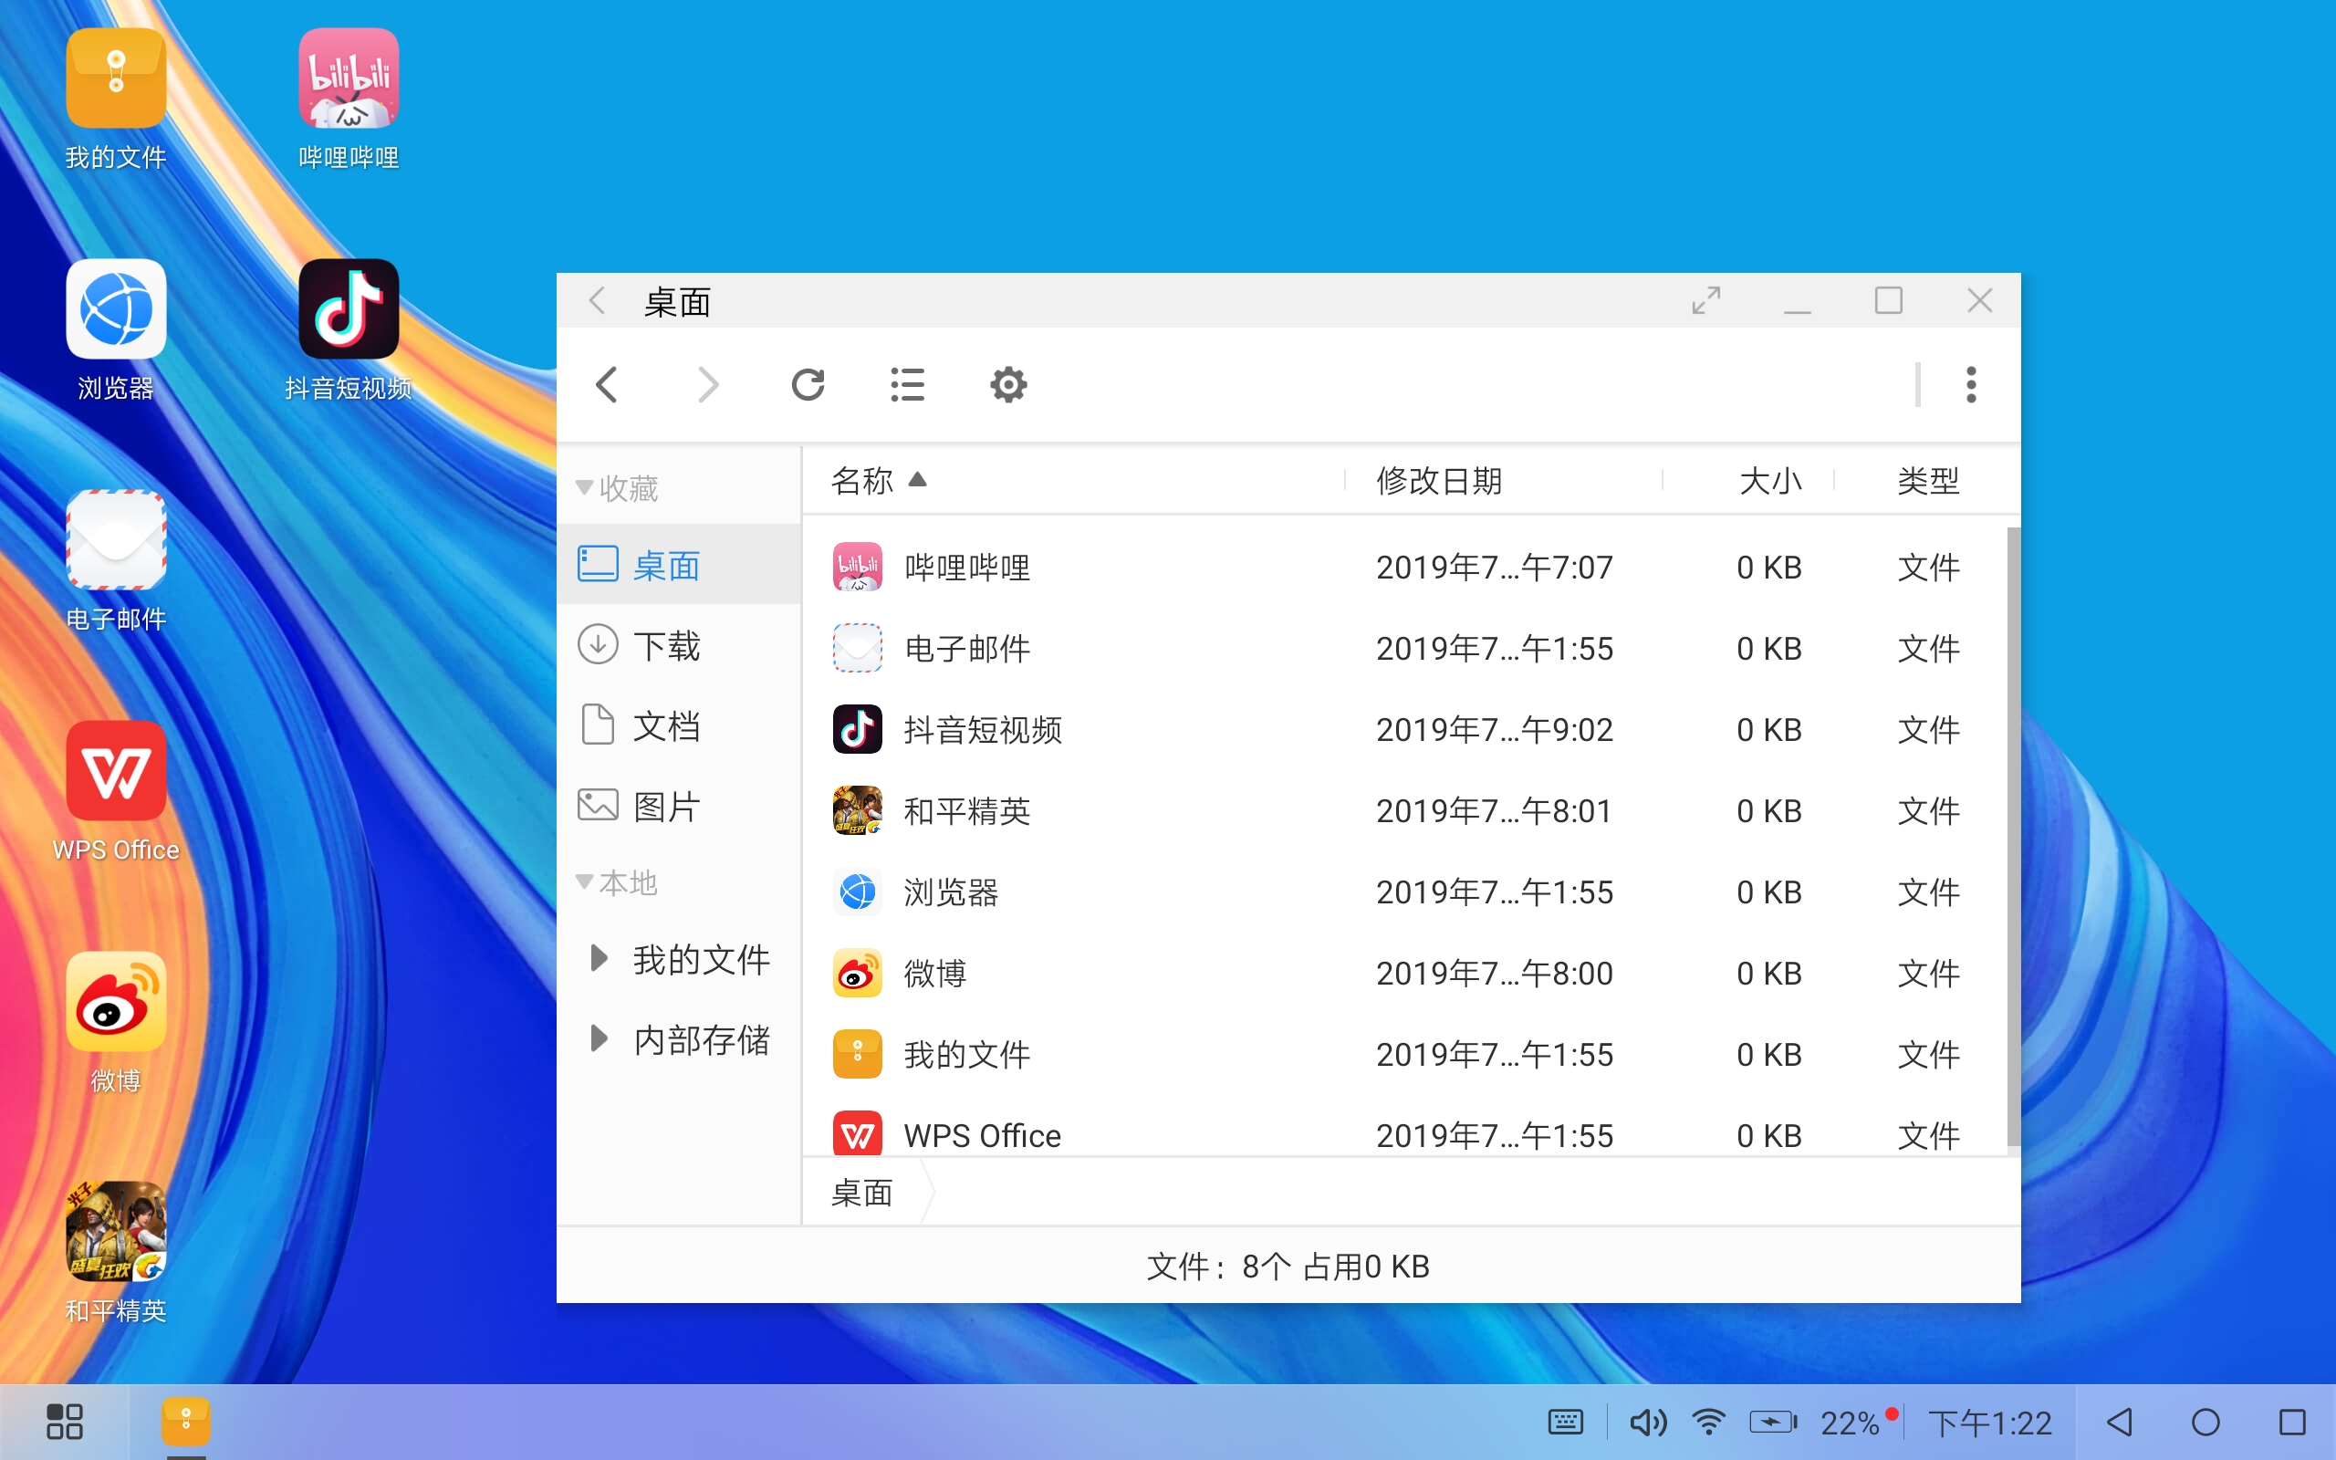Switch view mode using the list icon
Screen dimensions: 2336x1460
point(907,384)
